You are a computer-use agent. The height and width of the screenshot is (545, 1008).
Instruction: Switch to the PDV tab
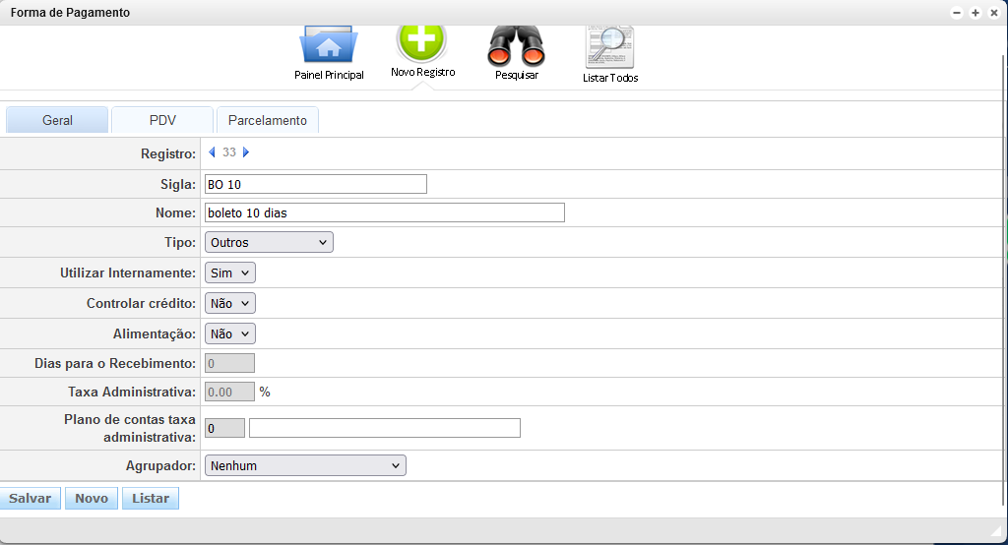click(162, 120)
